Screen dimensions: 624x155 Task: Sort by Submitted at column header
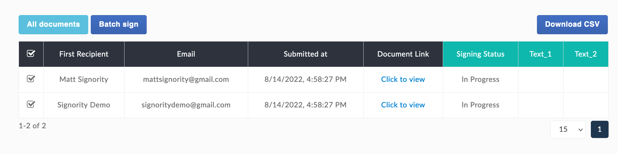click(x=305, y=54)
